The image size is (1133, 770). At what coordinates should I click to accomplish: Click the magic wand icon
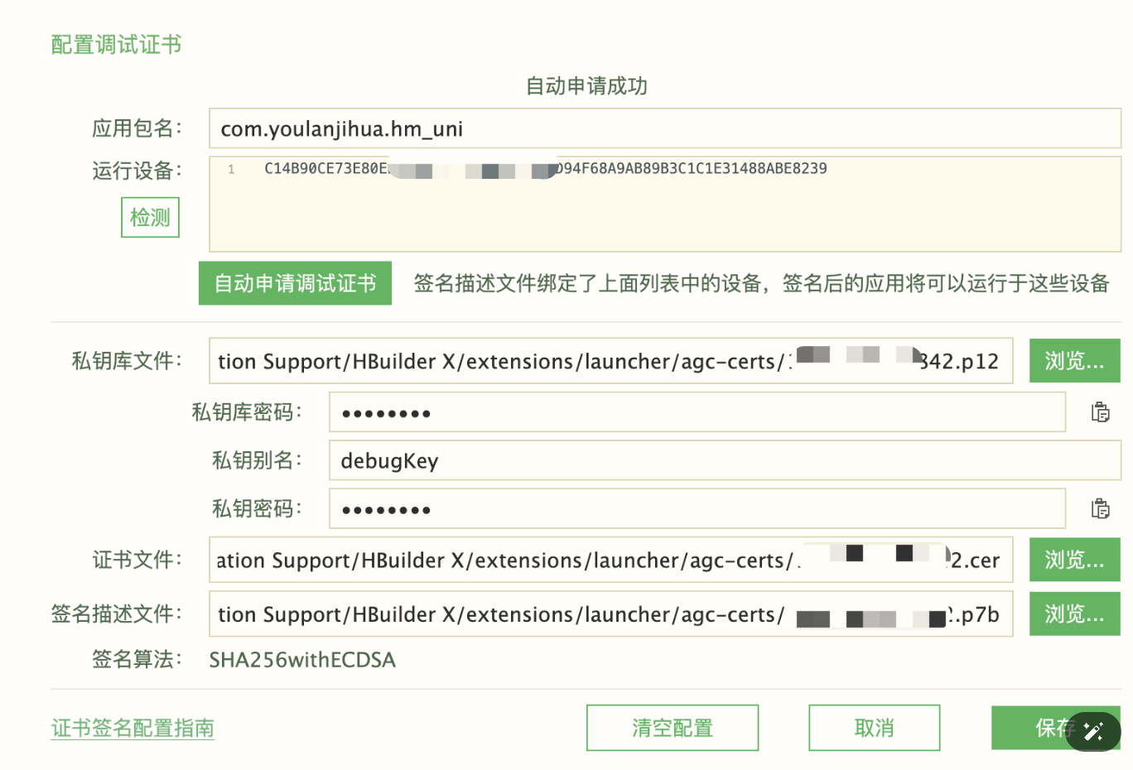1093,731
